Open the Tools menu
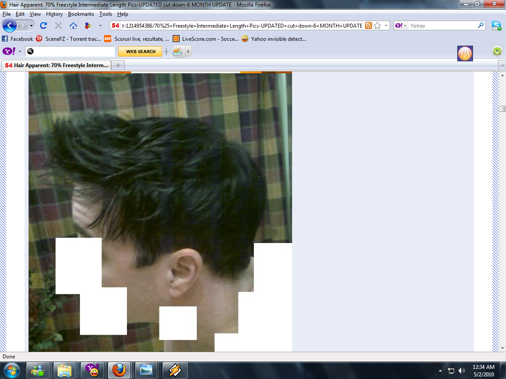The width and height of the screenshot is (506, 379). (105, 14)
